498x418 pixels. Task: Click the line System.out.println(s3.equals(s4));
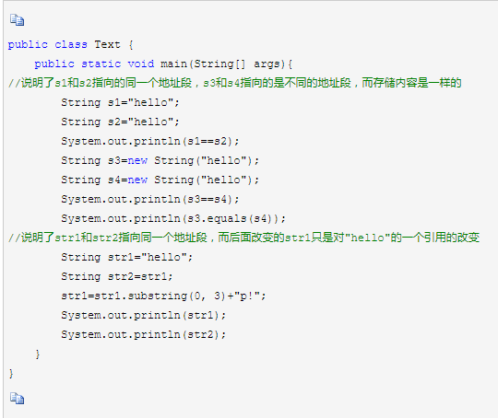pos(173,219)
